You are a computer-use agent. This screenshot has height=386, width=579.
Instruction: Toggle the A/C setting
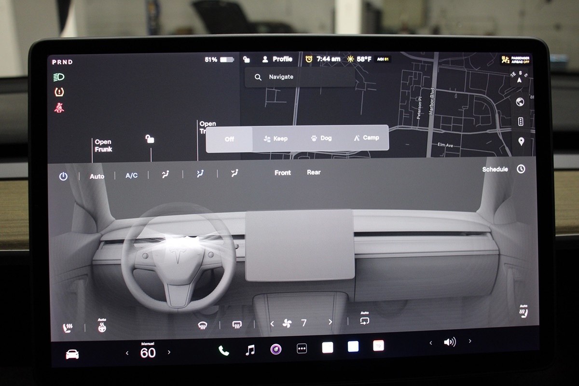(x=132, y=176)
